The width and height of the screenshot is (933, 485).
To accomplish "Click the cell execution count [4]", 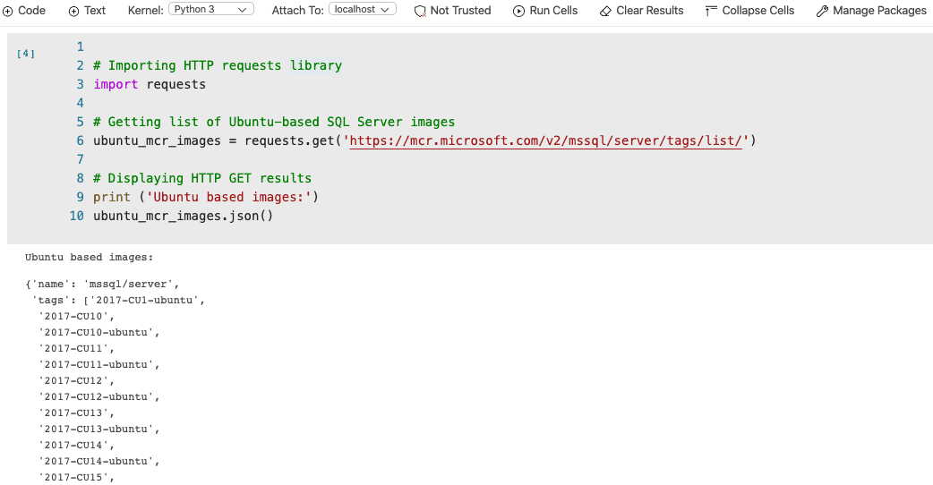I will tap(26, 55).
